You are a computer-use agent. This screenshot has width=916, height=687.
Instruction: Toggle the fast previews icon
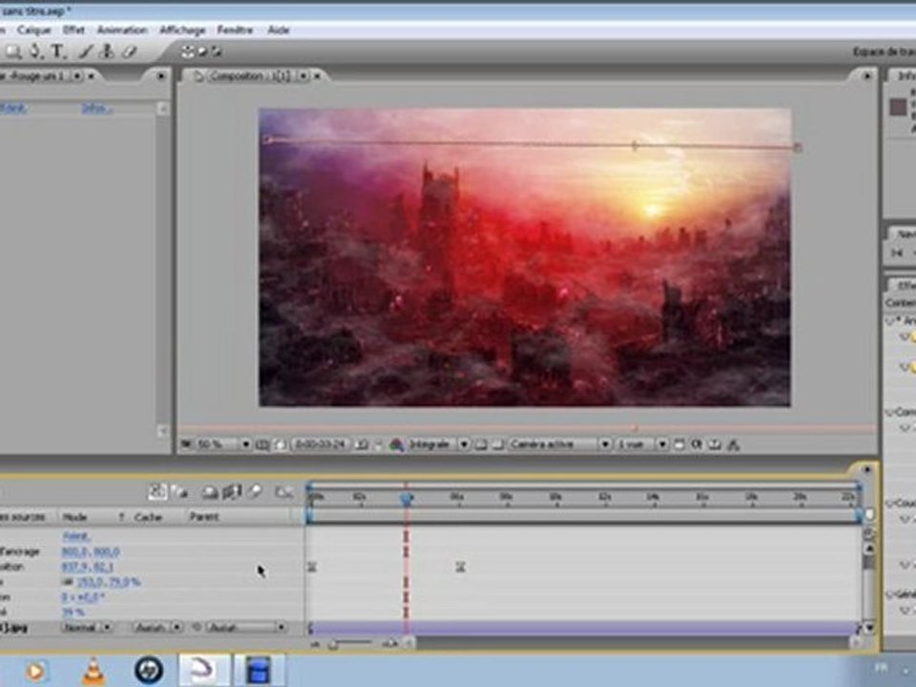[697, 445]
